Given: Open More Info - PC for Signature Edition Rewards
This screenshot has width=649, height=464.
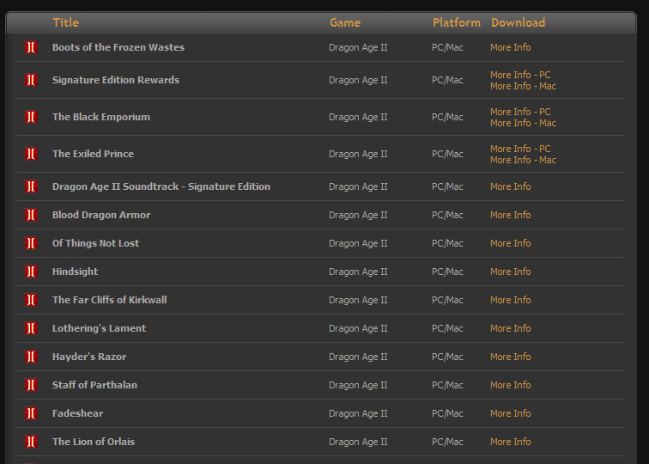Looking at the screenshot, I should pos(520,75).
